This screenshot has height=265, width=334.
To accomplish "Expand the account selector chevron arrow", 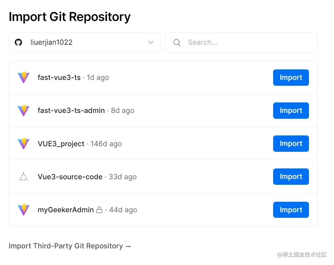I will click(x=151, y=42).
